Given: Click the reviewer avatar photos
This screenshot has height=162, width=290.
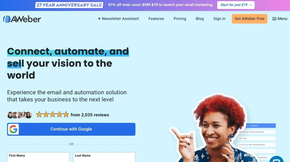Looking at the screenshot, I should [x=19, y=115].
